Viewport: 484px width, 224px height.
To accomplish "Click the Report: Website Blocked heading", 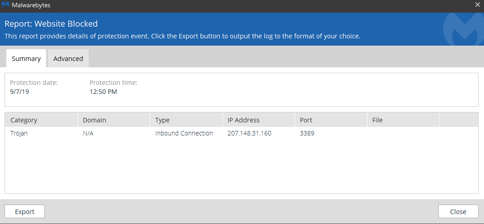I will tap(51, 24).
